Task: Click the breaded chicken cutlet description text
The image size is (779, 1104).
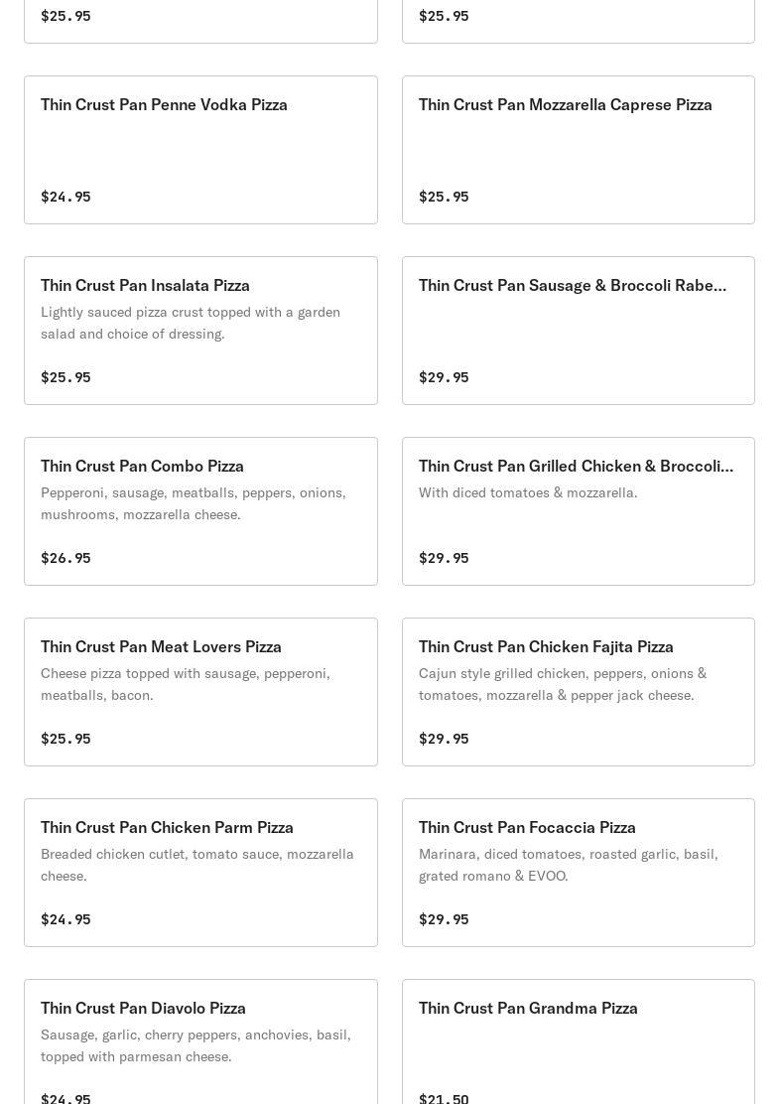Action: [x=197, y=865]
